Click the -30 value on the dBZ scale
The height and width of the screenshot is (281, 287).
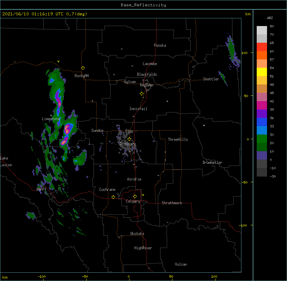273,176
